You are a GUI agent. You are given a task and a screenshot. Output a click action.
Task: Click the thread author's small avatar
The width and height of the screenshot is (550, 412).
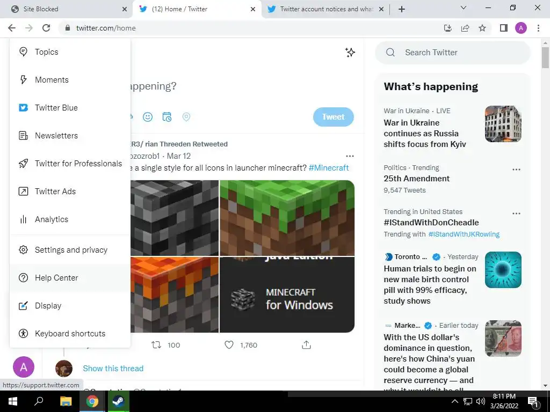coord(64,369)
